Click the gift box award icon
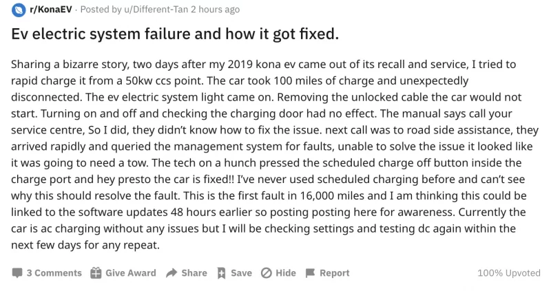The image size is (551, 291). [96, 273]
